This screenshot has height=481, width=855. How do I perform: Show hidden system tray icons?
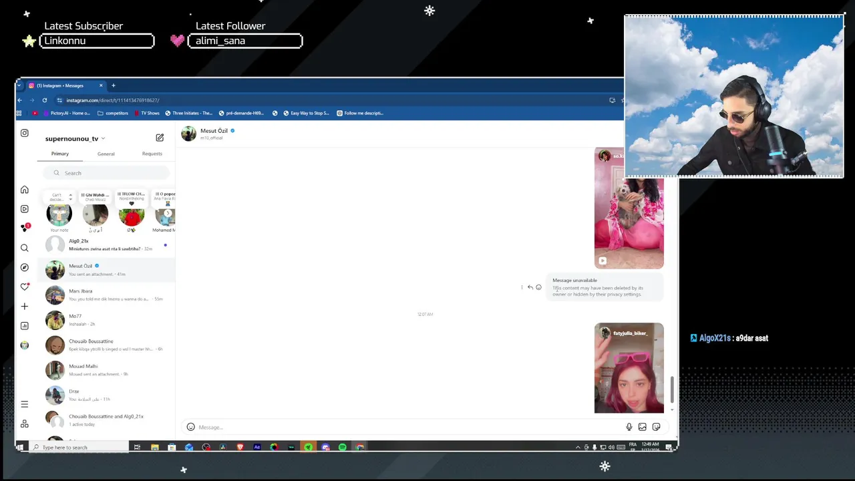(x=578, y=447)
